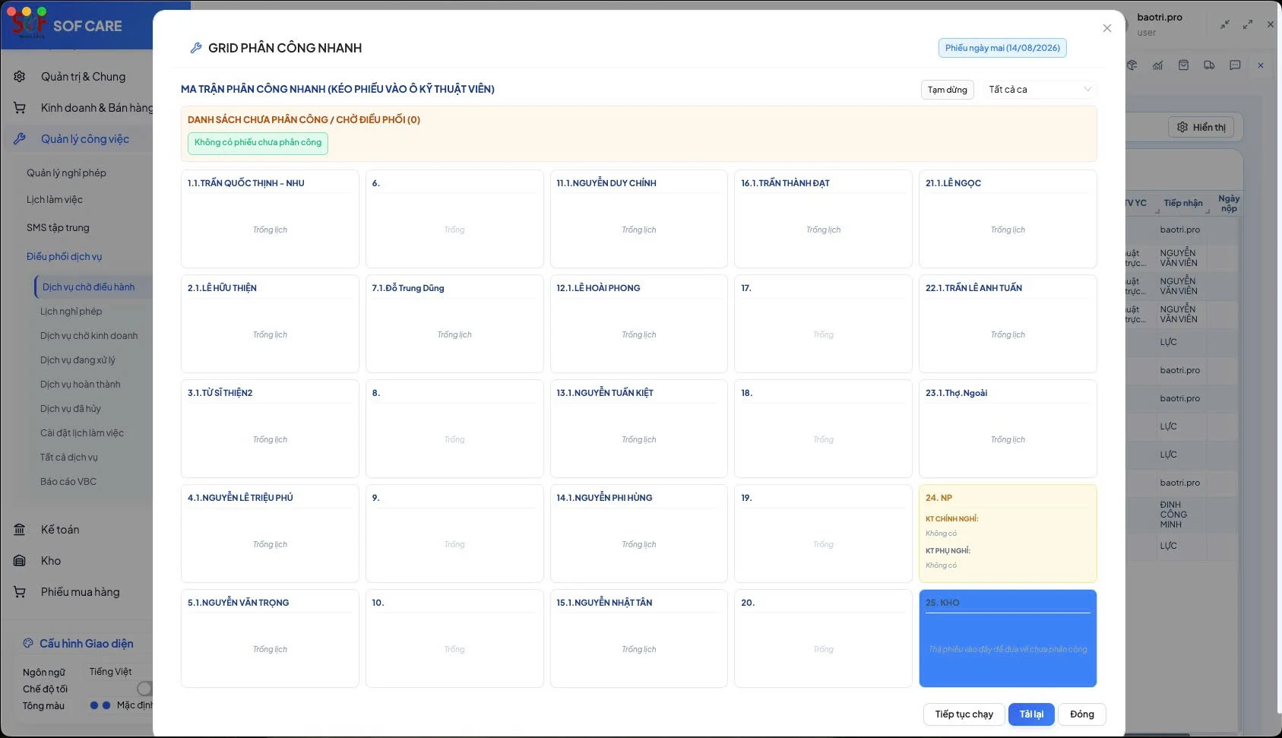
Task: Select Dịch vụ đang xử lý in sidebar
Action: (78, 360)
